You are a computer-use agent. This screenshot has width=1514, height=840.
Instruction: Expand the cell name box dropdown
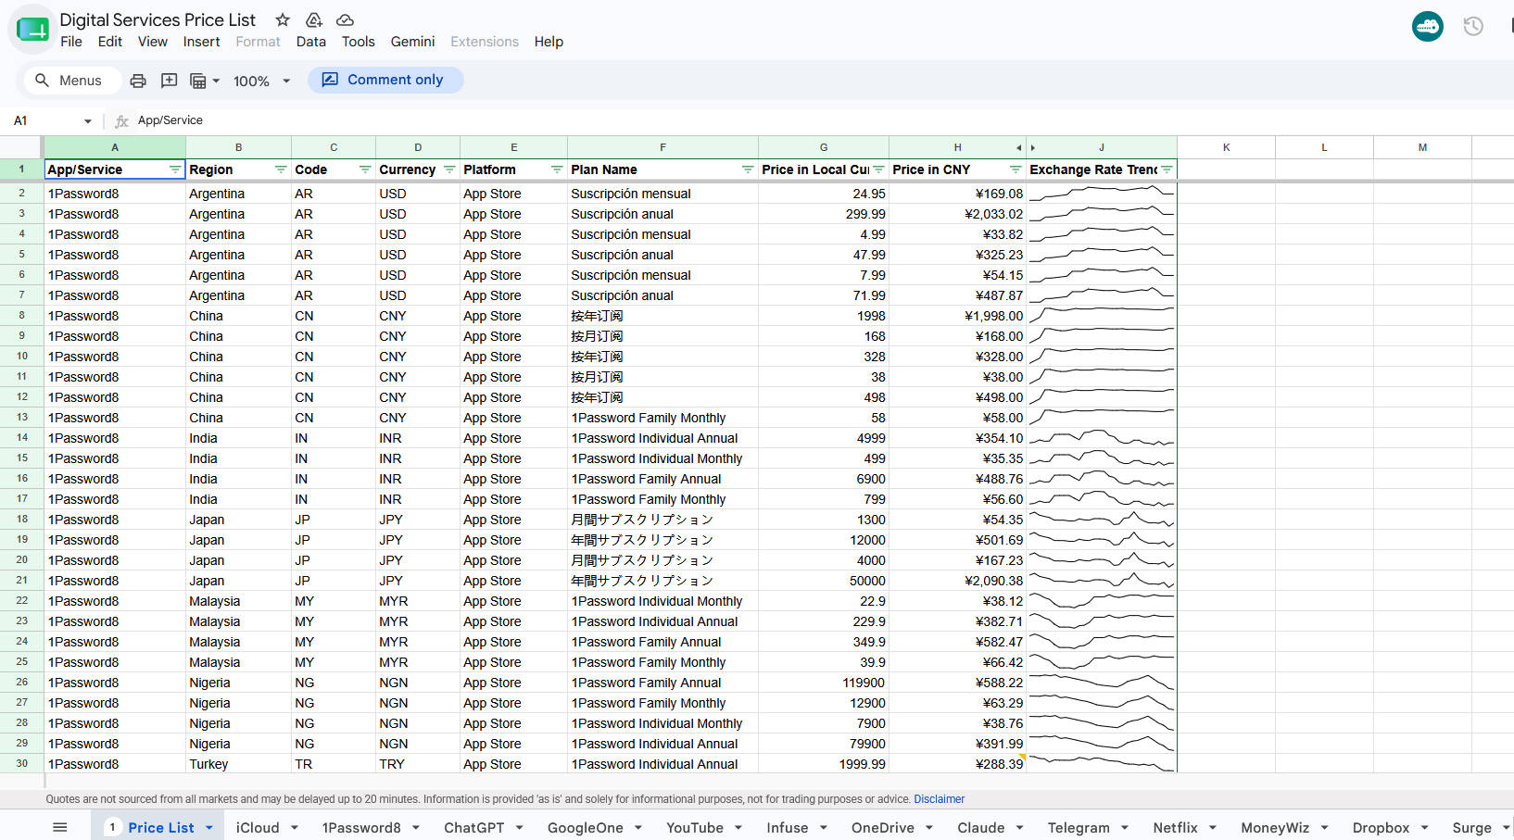pos(88,121)
